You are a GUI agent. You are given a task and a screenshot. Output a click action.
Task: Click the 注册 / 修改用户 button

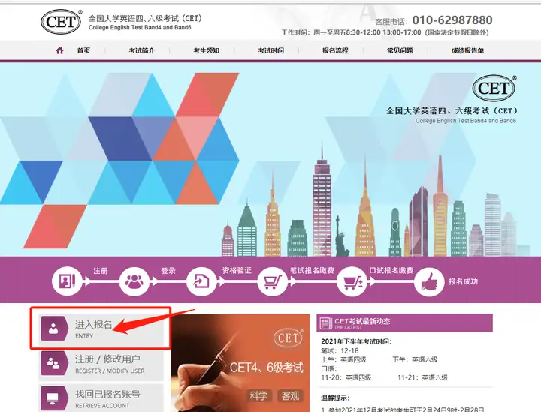pos(101,364)
